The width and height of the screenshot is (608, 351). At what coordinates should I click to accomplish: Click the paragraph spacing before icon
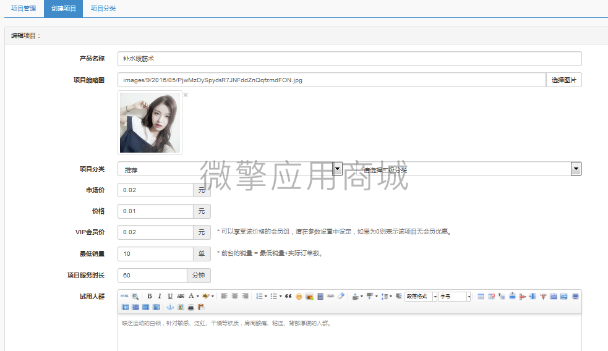[356, 297]
